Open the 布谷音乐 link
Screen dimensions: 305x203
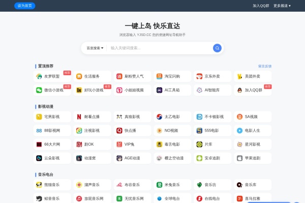(133, 185)
